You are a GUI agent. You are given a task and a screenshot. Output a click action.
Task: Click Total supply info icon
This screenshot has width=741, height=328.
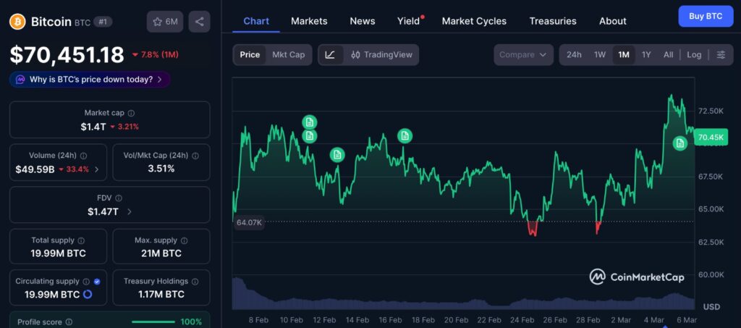[x=81, y=240]
